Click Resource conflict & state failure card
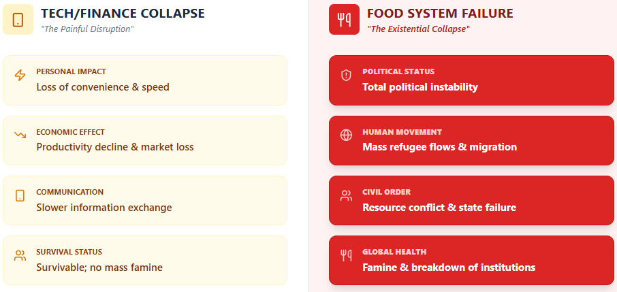Viewport: 617px width, 292px height. pos(471,200)
